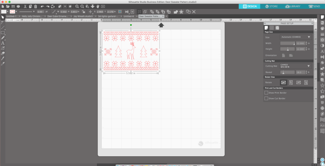Delete selection with the X icon
325x166 pixels.
click(194, 12)
